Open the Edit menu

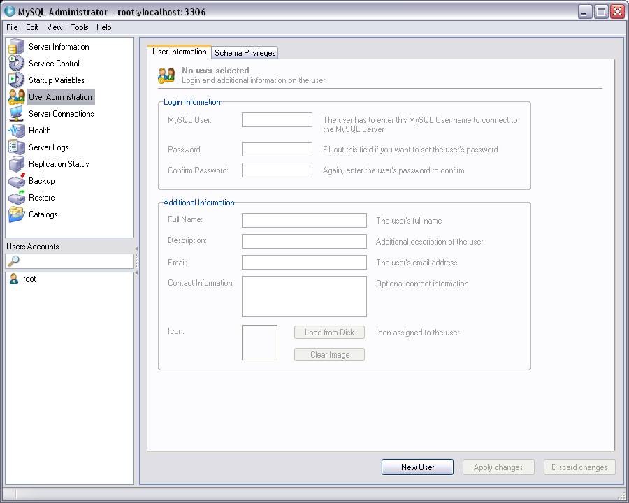click(32, 27)
